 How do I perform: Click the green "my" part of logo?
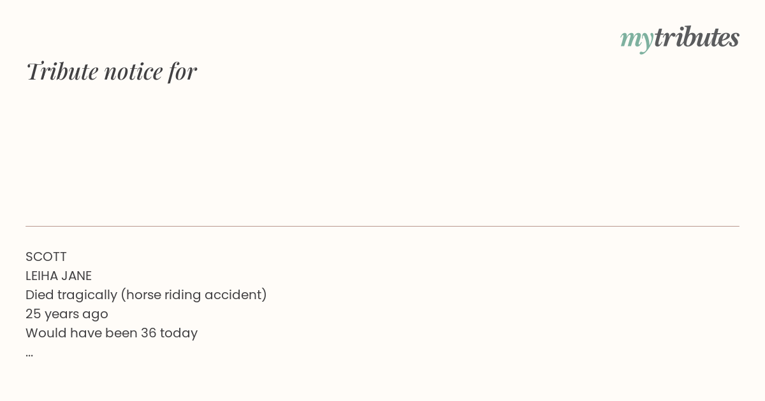[636, 41]
